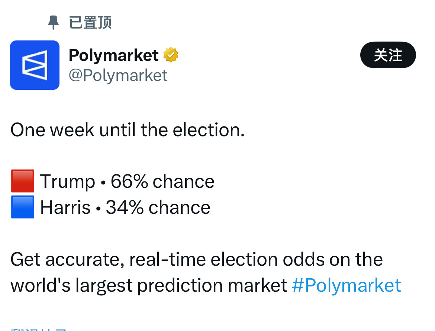
Task: Follow Polymarket with the 关注 button
Action: (388, 55)
